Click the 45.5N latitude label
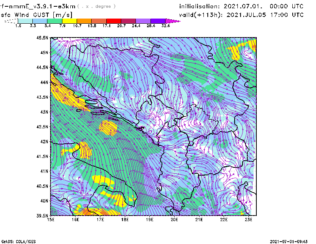Viewport: 316px width, 244px height. [42, 38]
